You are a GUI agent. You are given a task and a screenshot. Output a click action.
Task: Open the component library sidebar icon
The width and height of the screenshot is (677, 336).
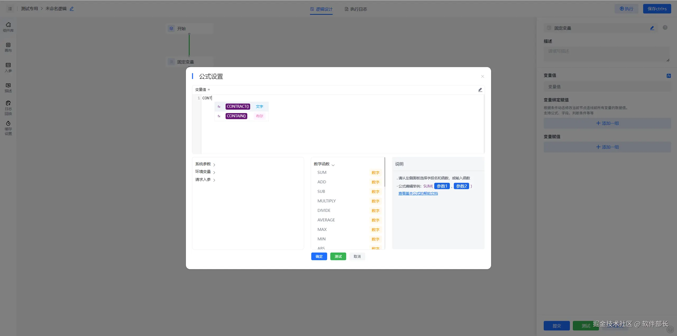[x=8, y=27]
